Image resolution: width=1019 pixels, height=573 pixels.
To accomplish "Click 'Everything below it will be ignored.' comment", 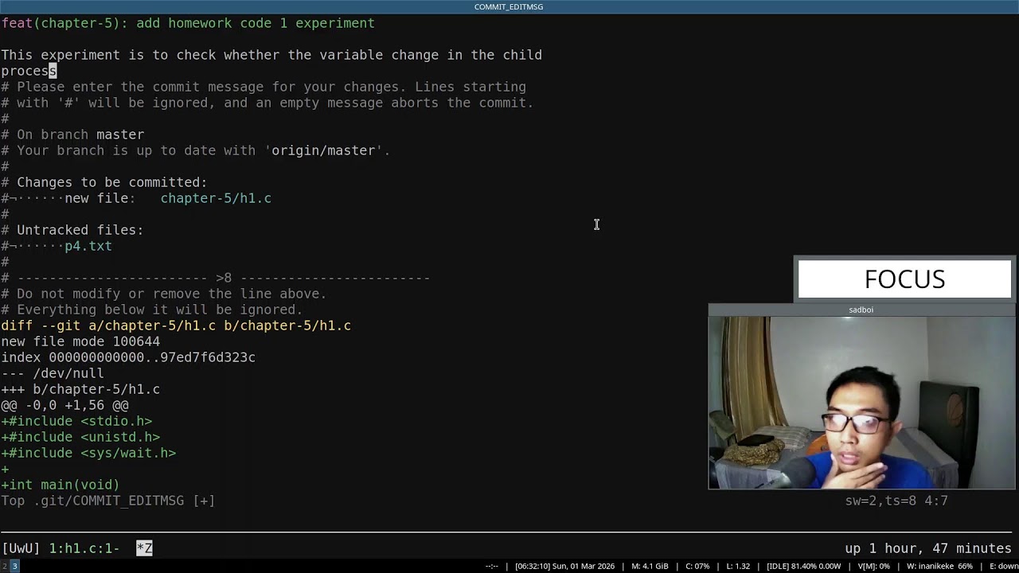I will coord(160,310).
